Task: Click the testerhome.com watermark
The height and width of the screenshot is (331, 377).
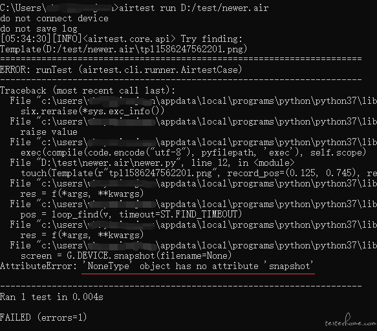Action: coord(350,322)
